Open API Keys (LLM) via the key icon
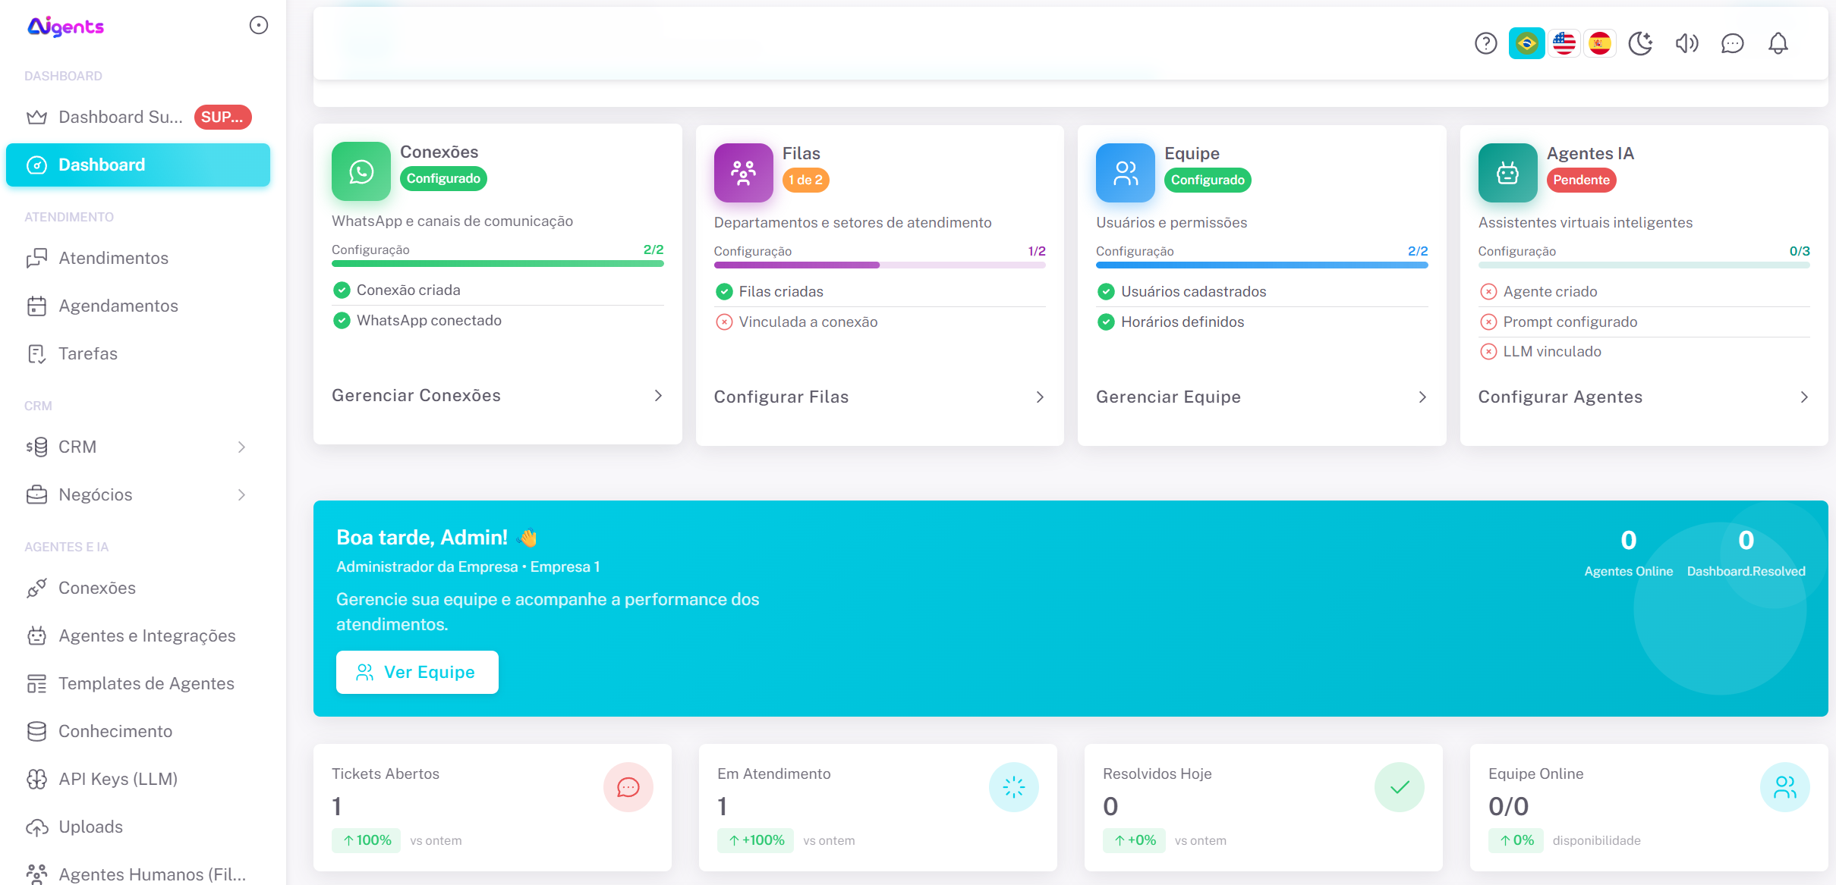 point(36,779)
